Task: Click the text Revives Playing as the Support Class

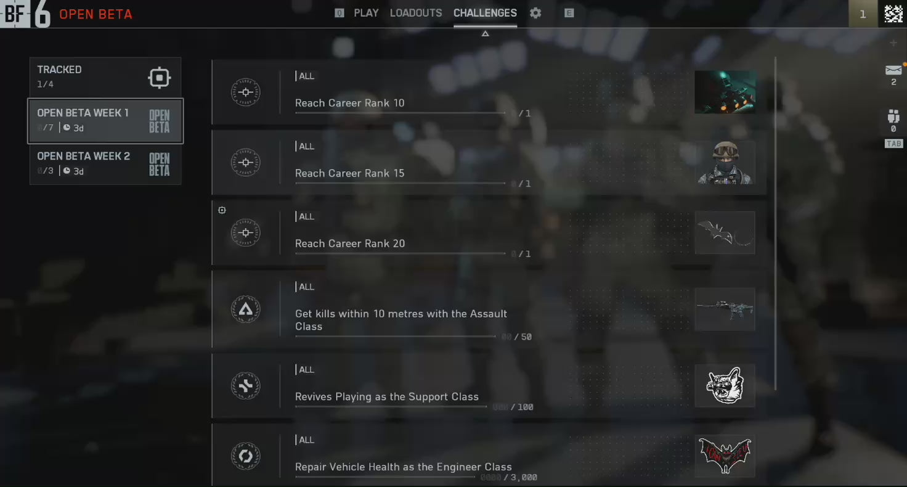Action: [x=387, y=396]
